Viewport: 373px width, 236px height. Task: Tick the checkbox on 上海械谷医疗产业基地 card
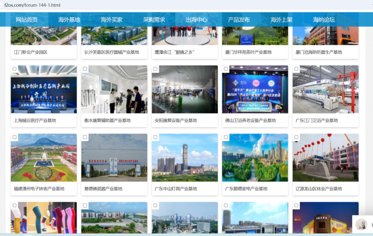tap(15, 69)
